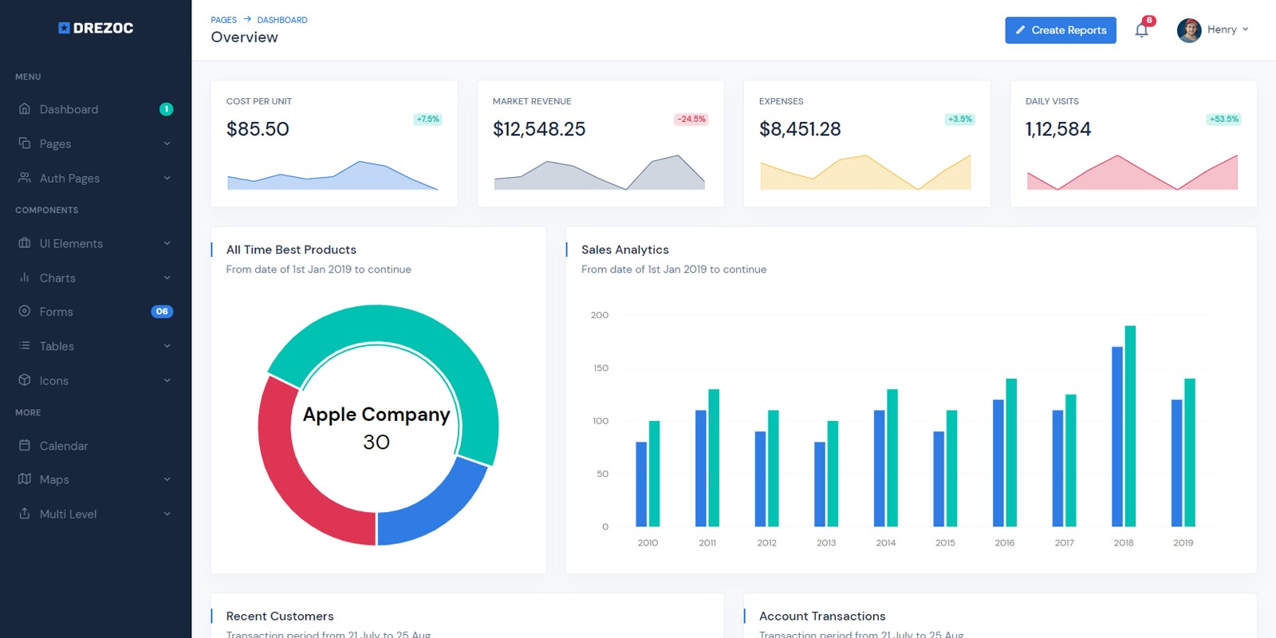Click the PAGES breadcrumb link

coord(223,20)
